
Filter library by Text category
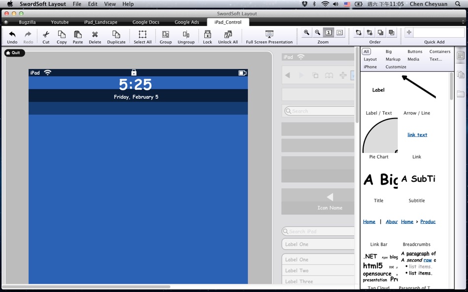pos(436,59)
